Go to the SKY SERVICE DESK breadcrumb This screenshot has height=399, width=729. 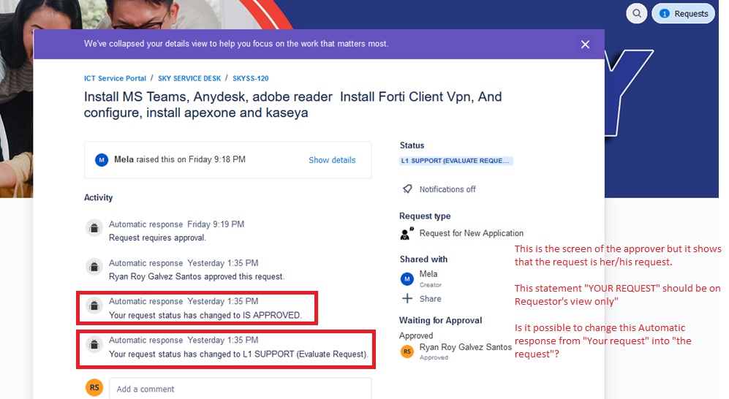click(x=189, y=78)
